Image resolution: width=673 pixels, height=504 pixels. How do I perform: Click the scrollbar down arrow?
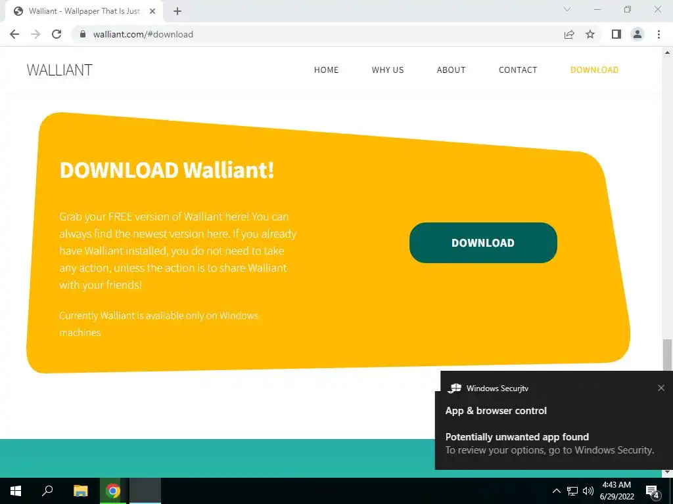tap(667, 472)
